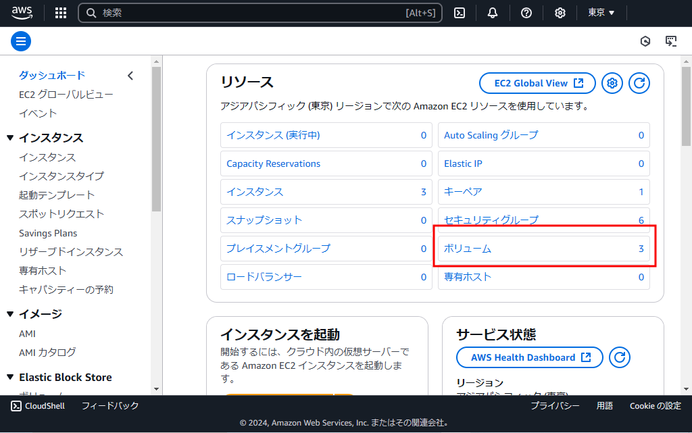The height and width of the screenshot is (433, 692).
Task: Click the AWS logo home icon
Action: point(22,13)
